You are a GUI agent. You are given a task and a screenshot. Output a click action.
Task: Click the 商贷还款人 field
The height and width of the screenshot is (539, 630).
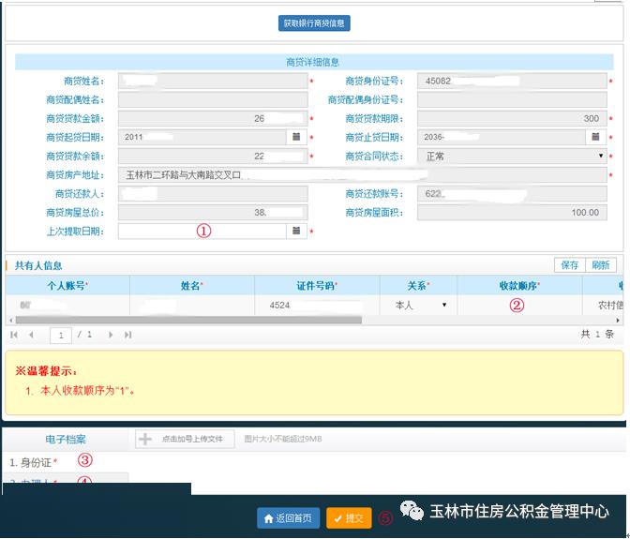pyautogui.click(x=213, y=194)
